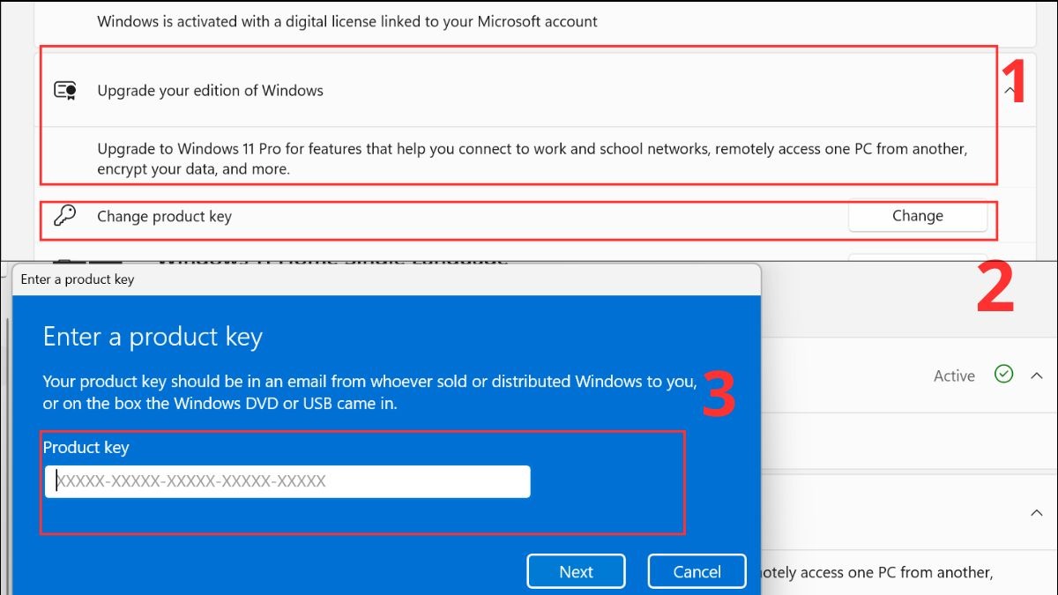
Task: Click the Change product key button
Action: [917, 216]
